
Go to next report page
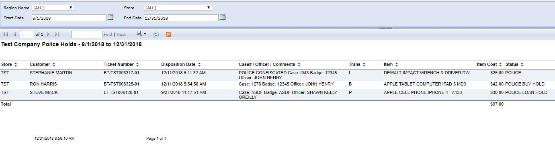pyautogui.click(x=49, y=35)
